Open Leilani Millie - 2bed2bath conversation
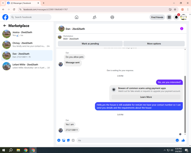 point(27,66)
